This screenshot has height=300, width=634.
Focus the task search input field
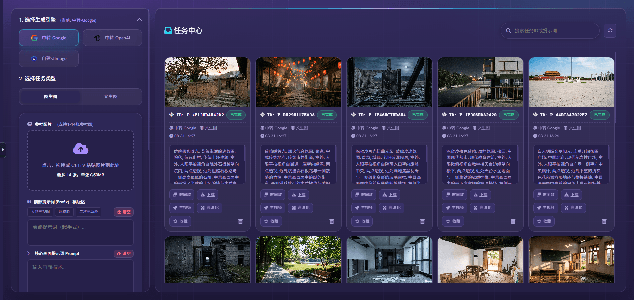tap(550, 31)
